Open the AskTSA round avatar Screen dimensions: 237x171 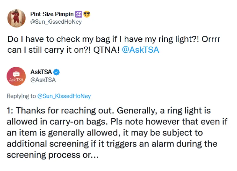tap(16, 76)
